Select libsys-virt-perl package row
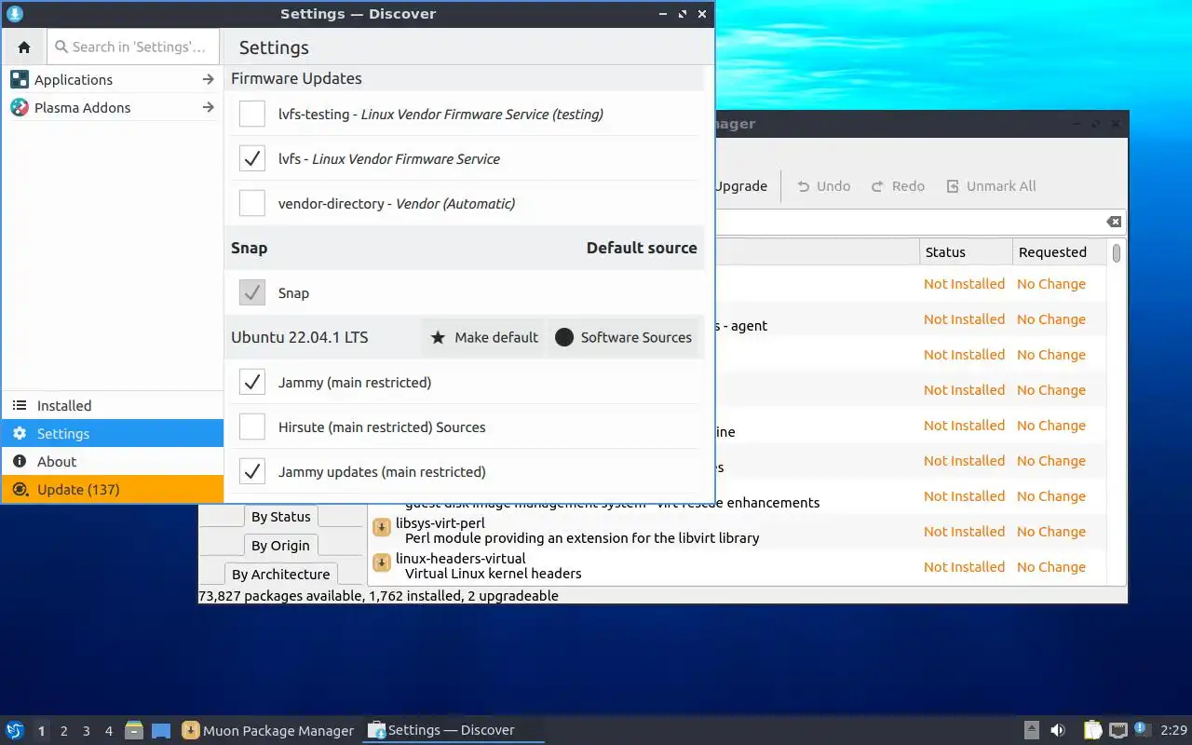This screenshot has width=1192, height=745. (738, 531)
